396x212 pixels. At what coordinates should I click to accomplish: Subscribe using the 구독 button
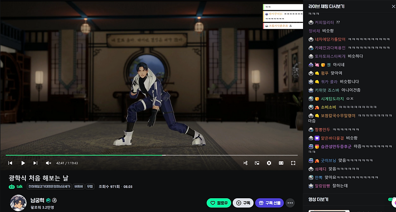(x=243, y=203)
